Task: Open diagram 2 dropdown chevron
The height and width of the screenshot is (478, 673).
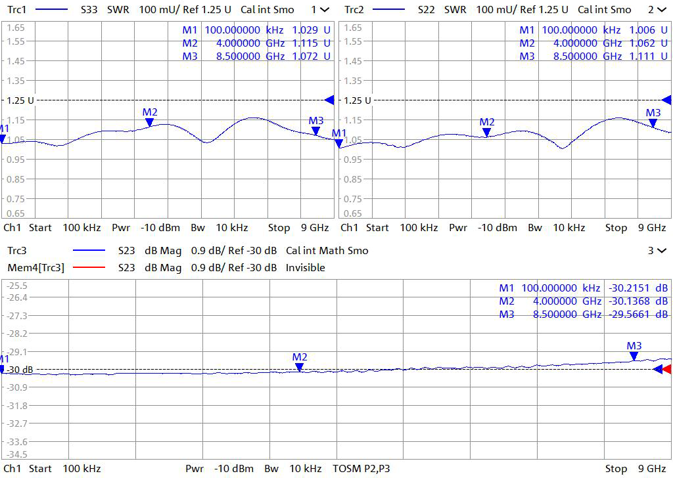Action: (661, 10)
